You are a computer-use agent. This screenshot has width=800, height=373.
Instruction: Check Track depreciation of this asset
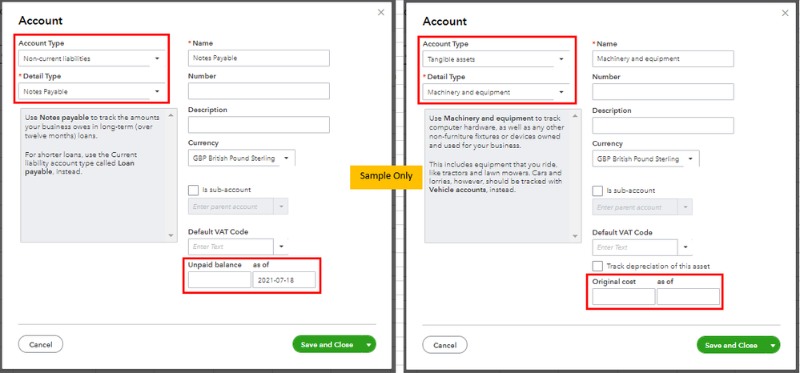[x=597, y=266]
